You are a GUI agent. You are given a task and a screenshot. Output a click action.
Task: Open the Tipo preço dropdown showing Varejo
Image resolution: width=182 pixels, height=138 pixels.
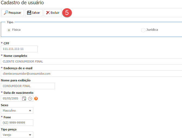tap(17, 135)
